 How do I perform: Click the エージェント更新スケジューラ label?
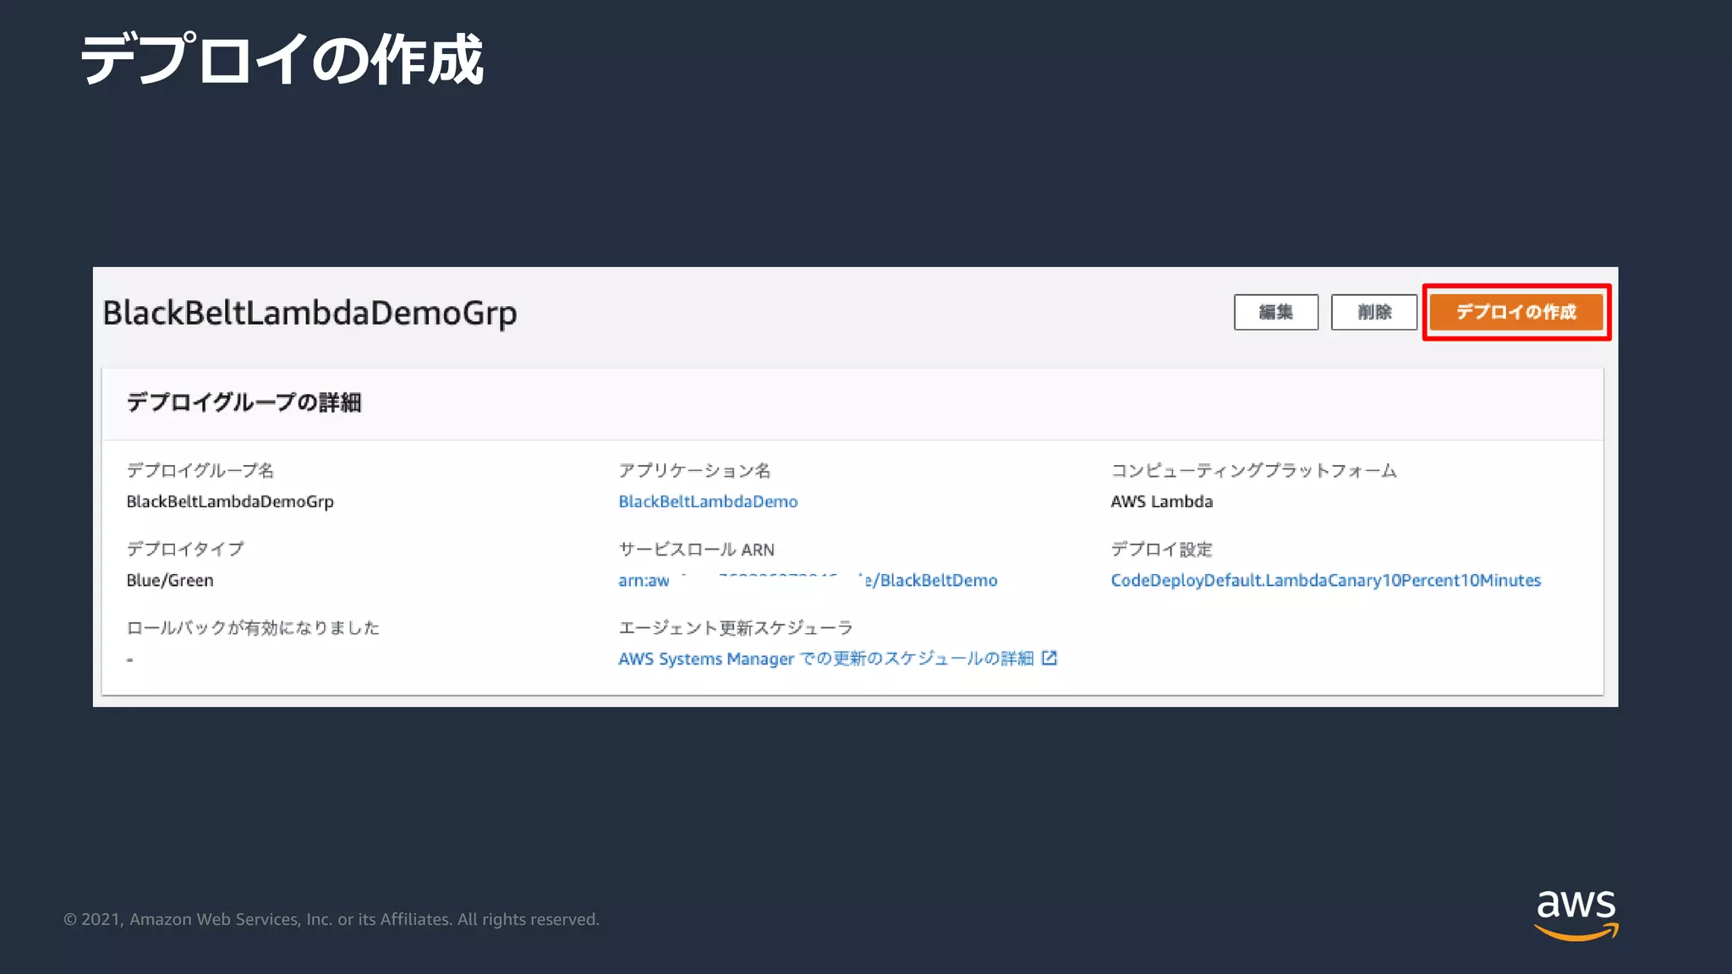[735, 627]
